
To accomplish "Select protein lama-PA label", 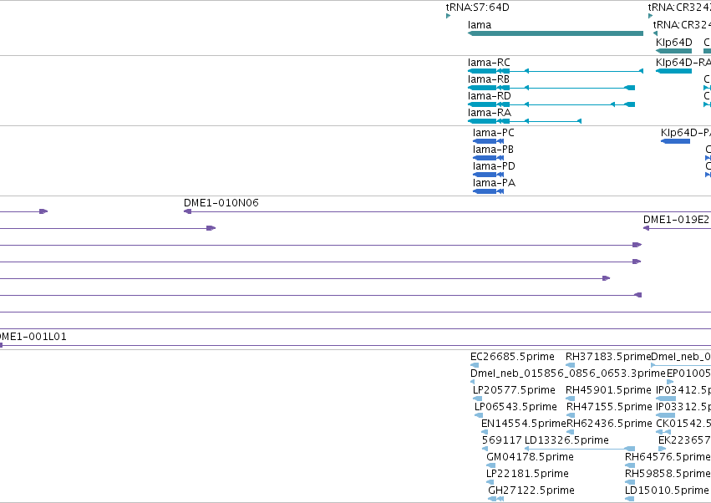I will [494, 183].
